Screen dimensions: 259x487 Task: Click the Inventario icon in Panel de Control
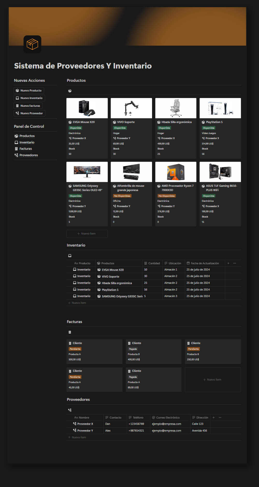(16, 143)
